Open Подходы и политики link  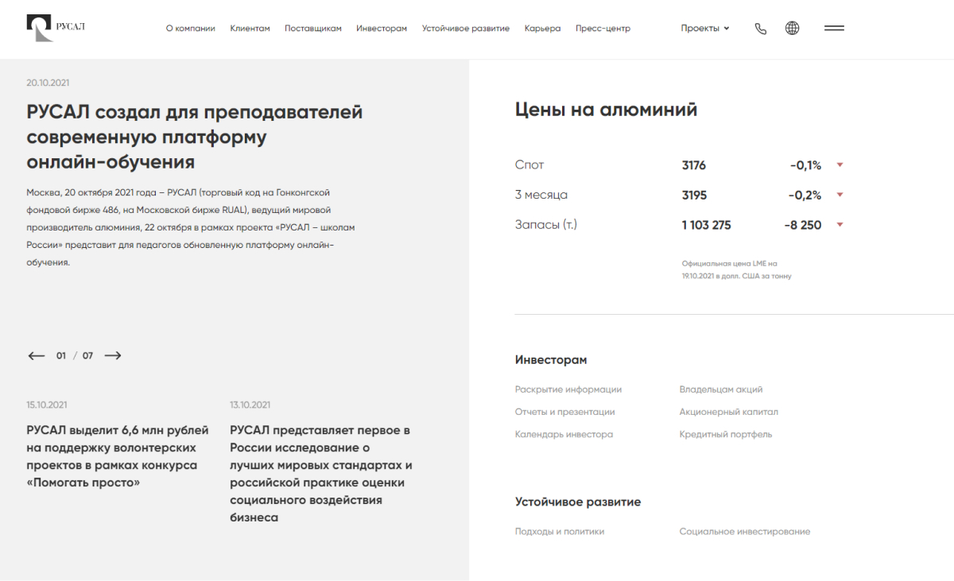(x=560, y=531)
